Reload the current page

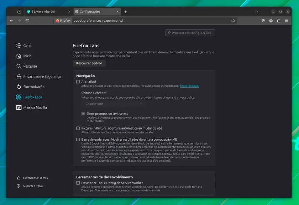[27, 21]
